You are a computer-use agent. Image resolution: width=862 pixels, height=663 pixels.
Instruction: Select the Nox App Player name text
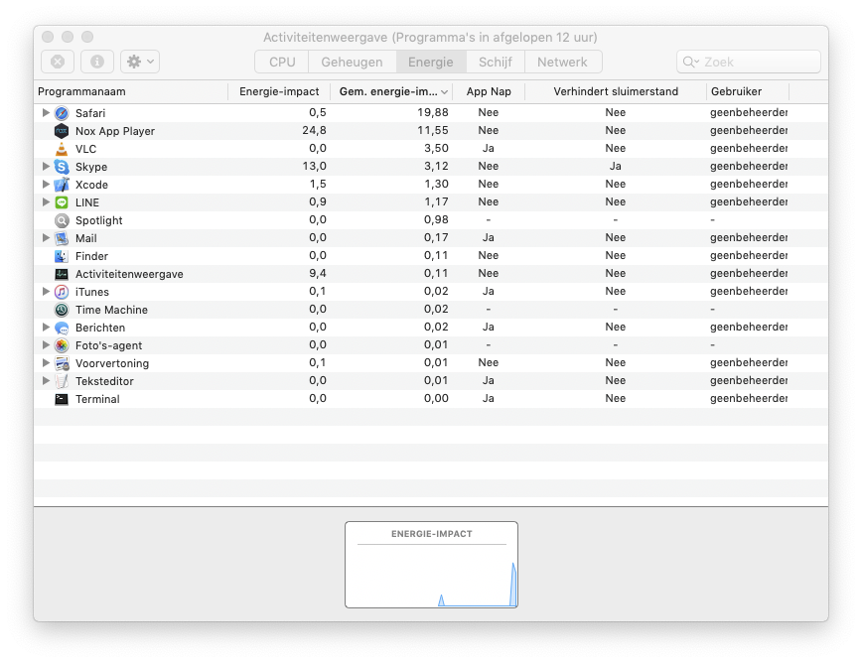pyautogui.click(x=115, y=131)
